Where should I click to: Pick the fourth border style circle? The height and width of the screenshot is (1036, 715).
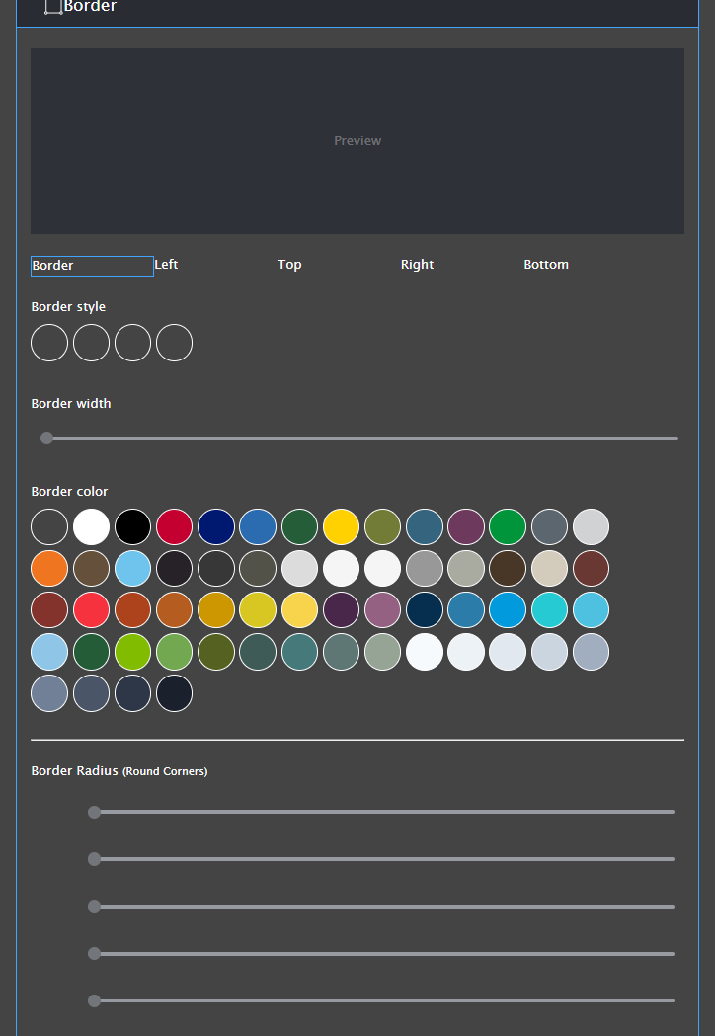click(174, 343)
